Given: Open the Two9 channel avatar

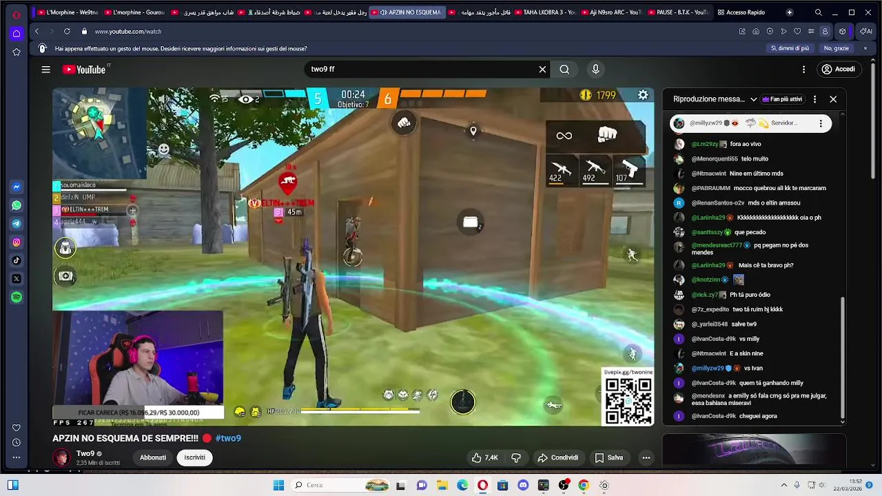Looking at the screenshot, I should pyautogui.click(x=61, y=457).
